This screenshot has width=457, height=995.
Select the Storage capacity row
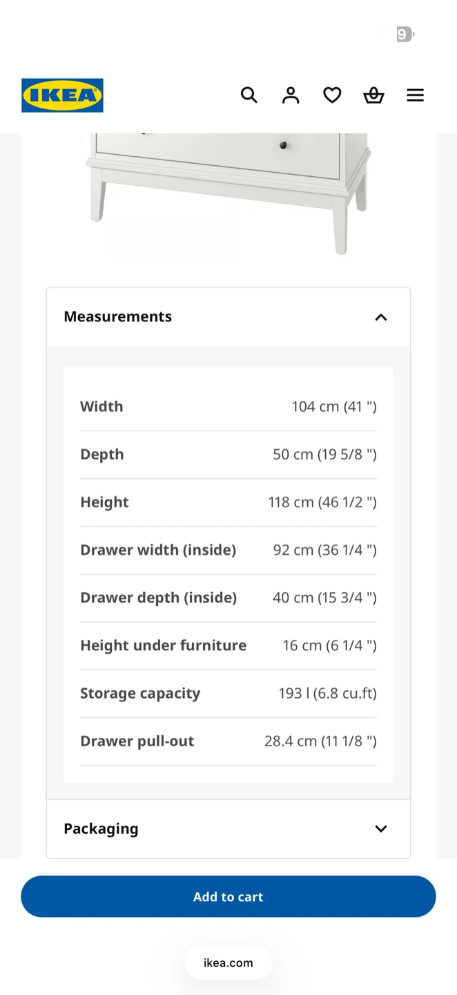[x=228, y=693]
